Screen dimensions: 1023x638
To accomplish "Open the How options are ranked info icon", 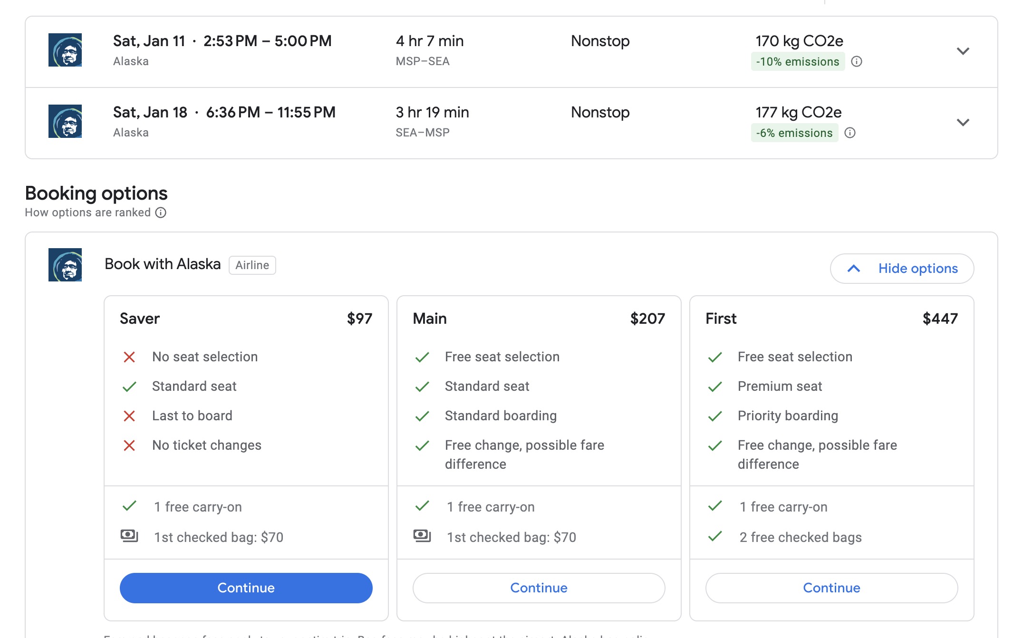I will click(160, 213).
